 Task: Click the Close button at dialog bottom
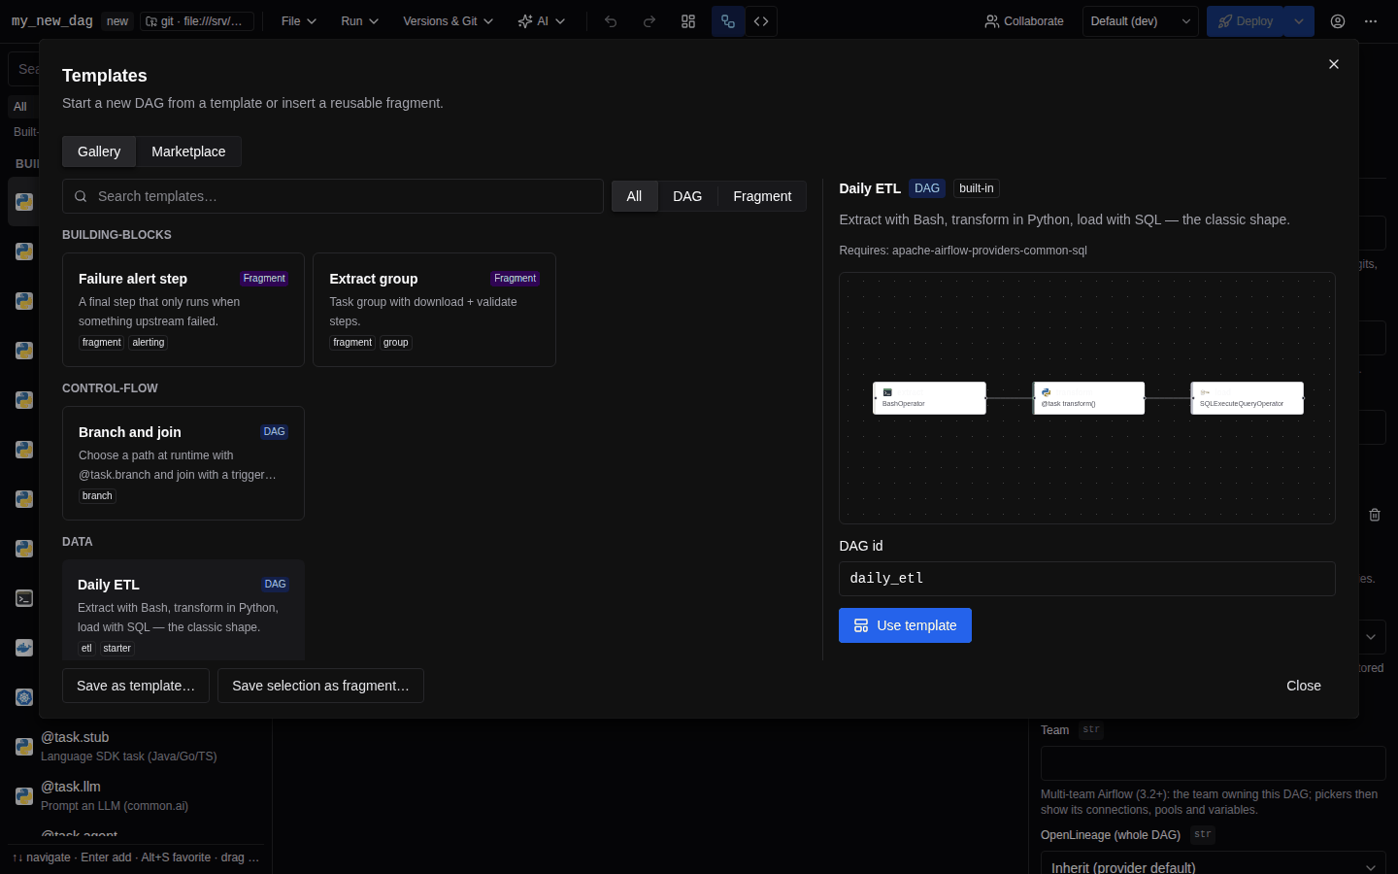click(1304, 686)
